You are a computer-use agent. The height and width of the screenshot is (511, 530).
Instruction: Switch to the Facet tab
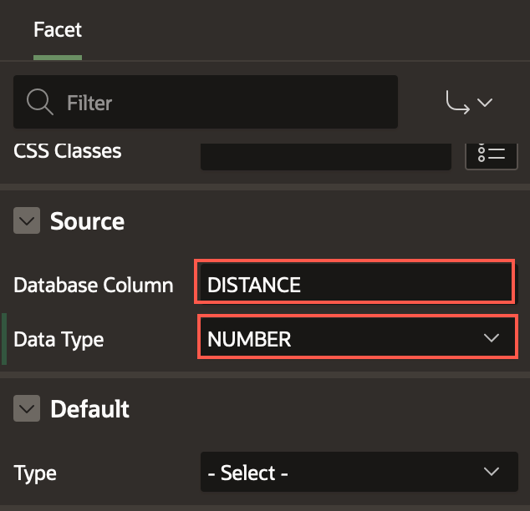point(57,30)
